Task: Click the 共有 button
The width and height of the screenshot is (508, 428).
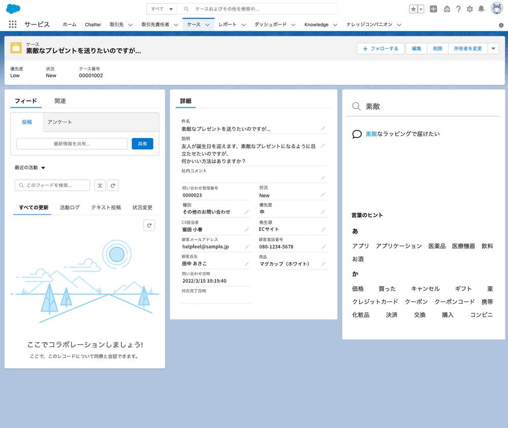Action: (142, 144)
